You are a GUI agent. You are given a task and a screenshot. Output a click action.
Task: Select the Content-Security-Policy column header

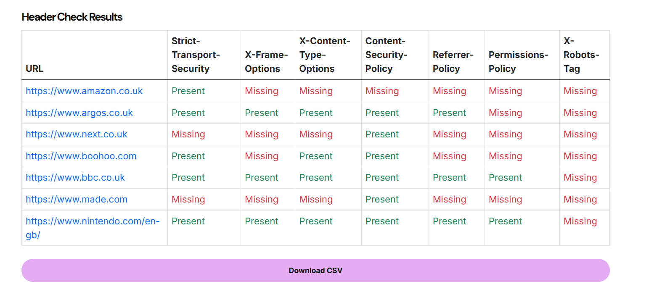(x=386, y=55)
